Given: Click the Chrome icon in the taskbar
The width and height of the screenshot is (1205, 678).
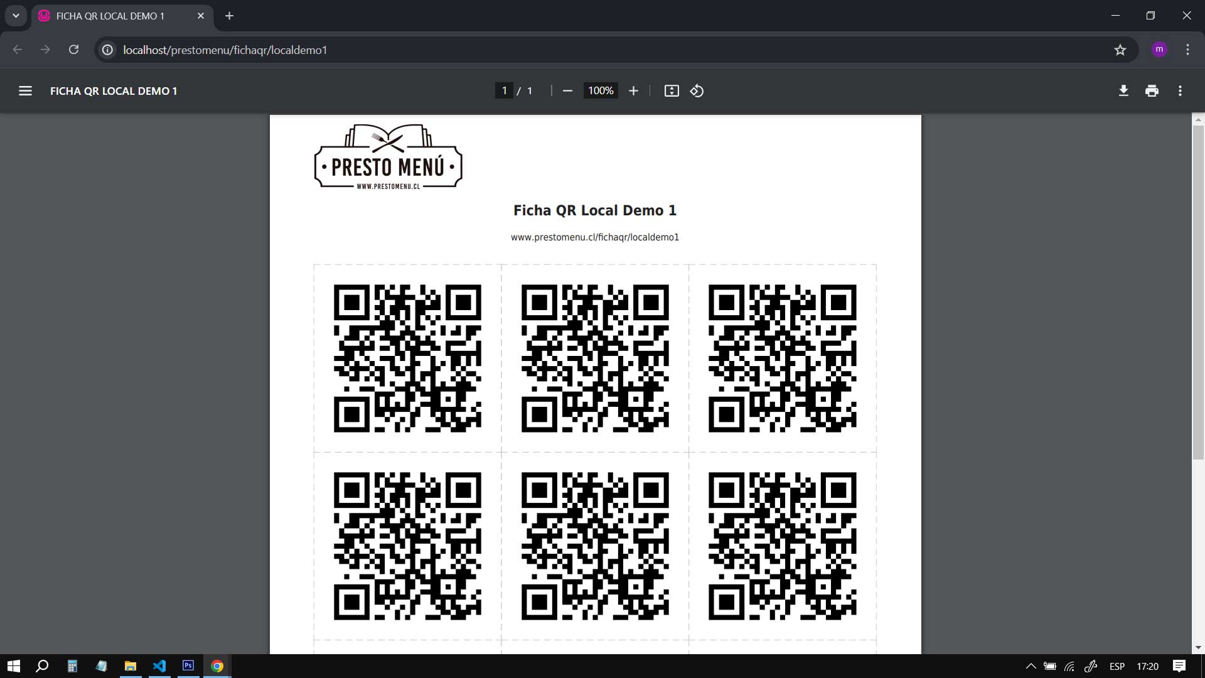Looking at the screenshot, I should coord(217,666).
